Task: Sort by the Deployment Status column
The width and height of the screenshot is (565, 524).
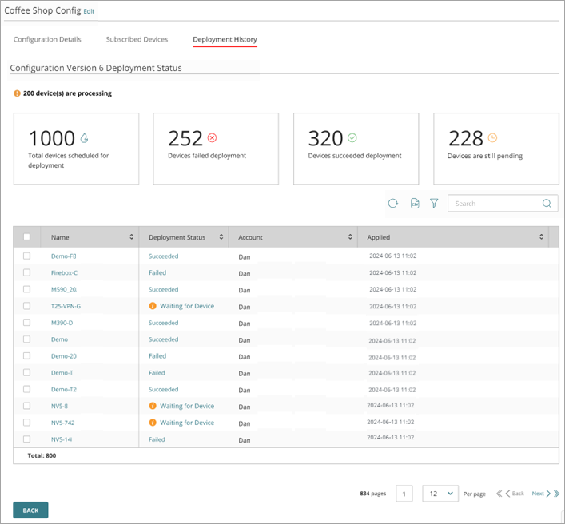Action: coord(221,237)
